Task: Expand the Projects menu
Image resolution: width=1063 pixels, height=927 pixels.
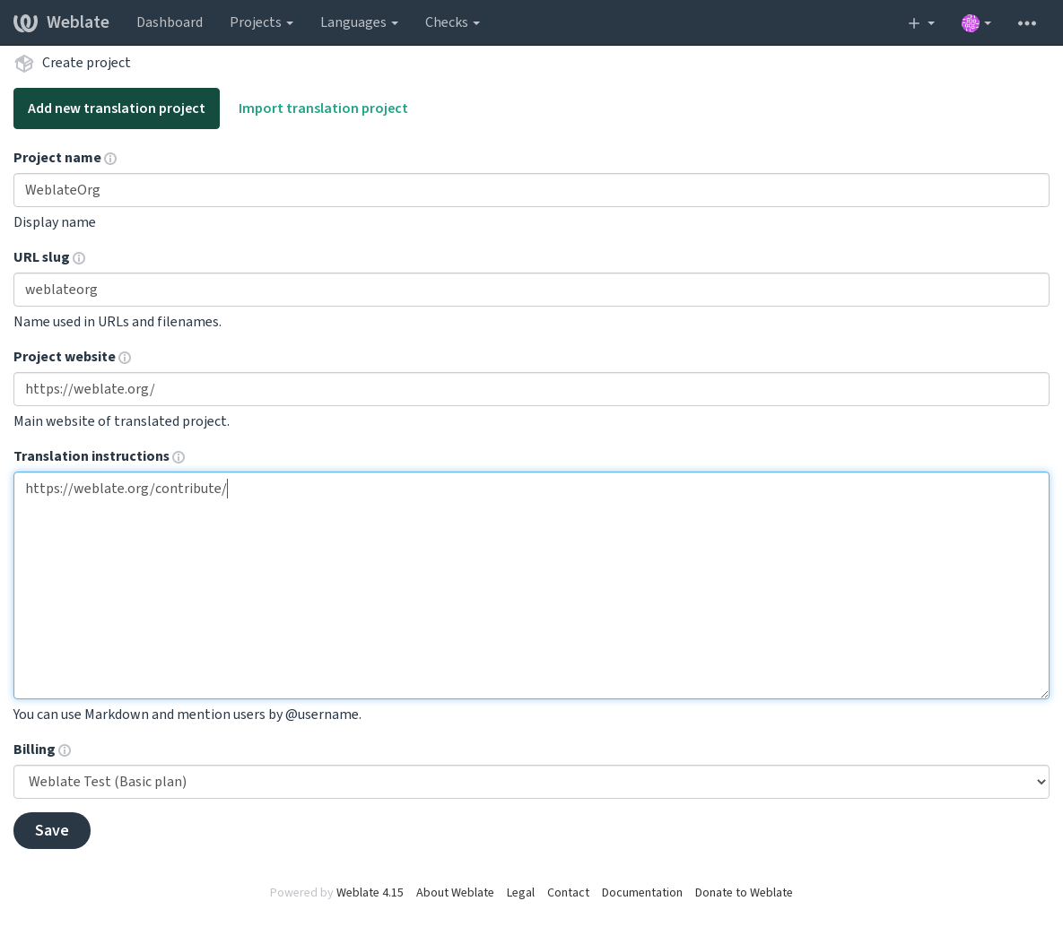Action: click(x=262, y=22)
